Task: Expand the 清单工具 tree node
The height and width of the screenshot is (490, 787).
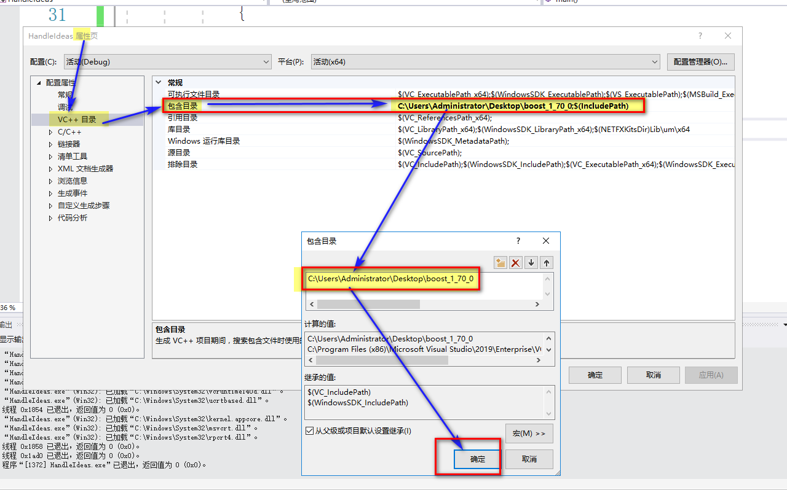Action: click(x=51, y=157)
